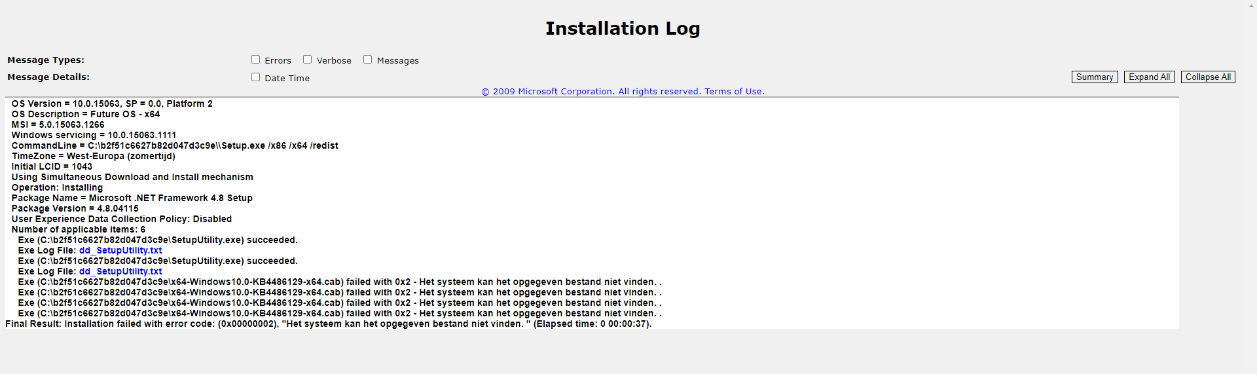The width and height of the screenshot is (1257, 374).
Task: Open the first dd_SetupUtility.txt log link
Action: tap(120, 250)
